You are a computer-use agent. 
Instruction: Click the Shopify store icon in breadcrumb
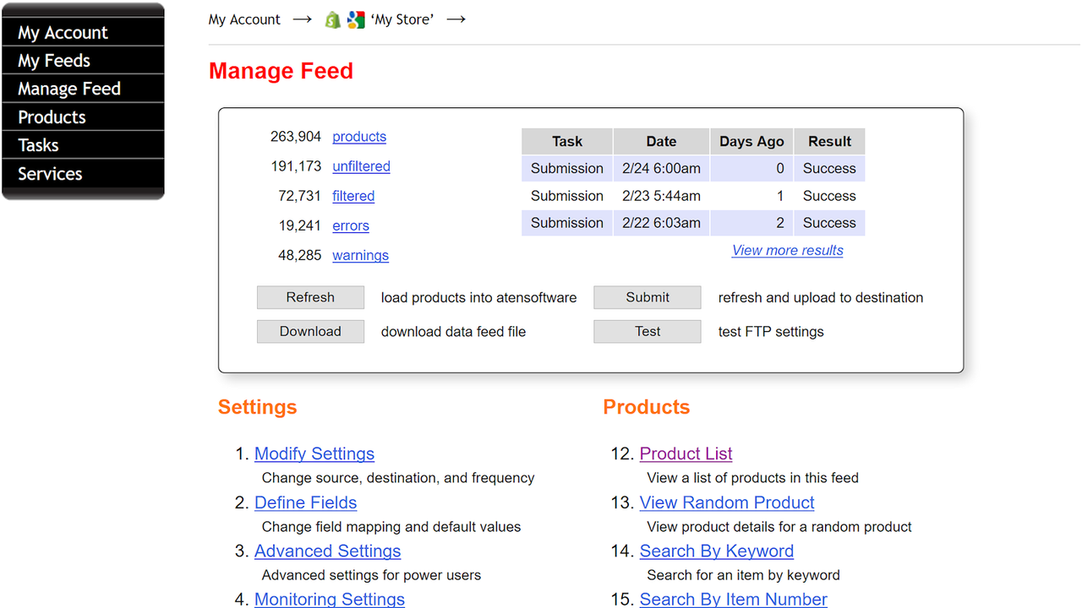click(331, 19)
